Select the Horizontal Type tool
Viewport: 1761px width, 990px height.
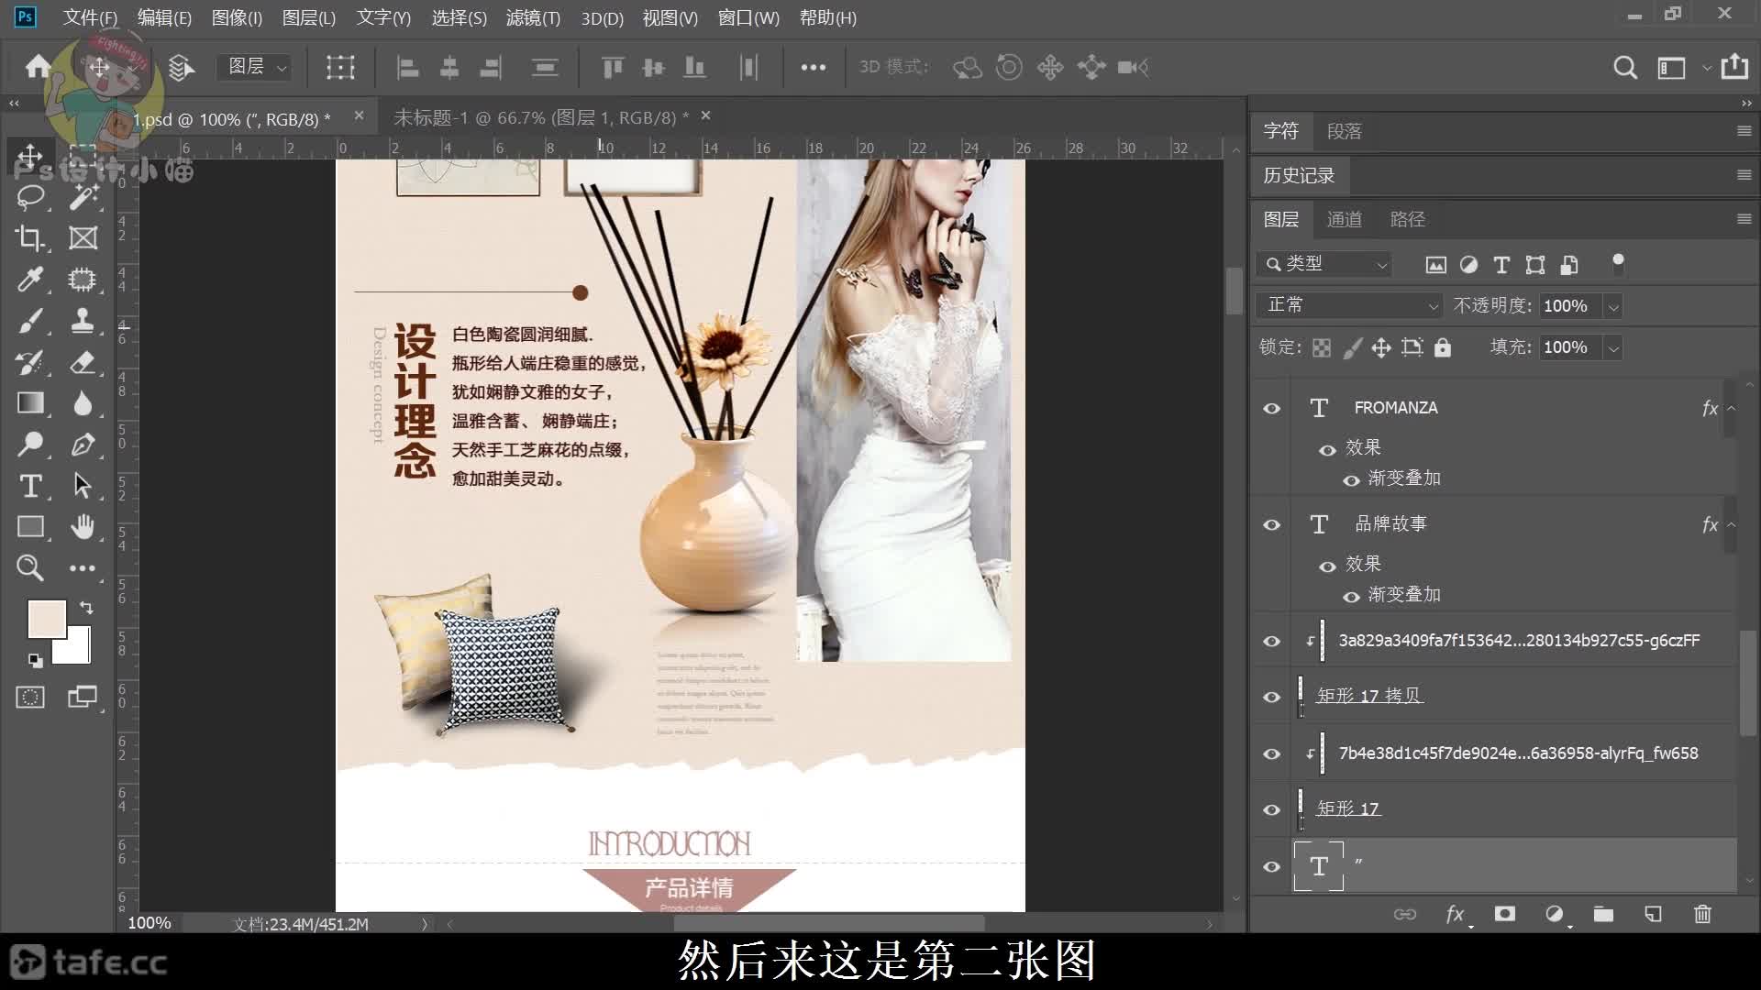click(x=30, y=486)
